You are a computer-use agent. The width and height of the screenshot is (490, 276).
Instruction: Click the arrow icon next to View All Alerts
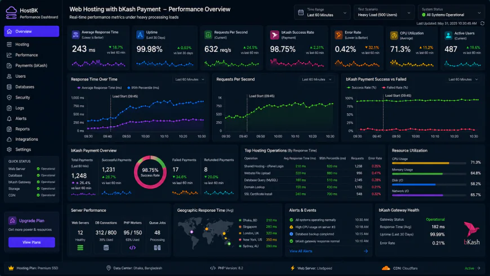366,251
